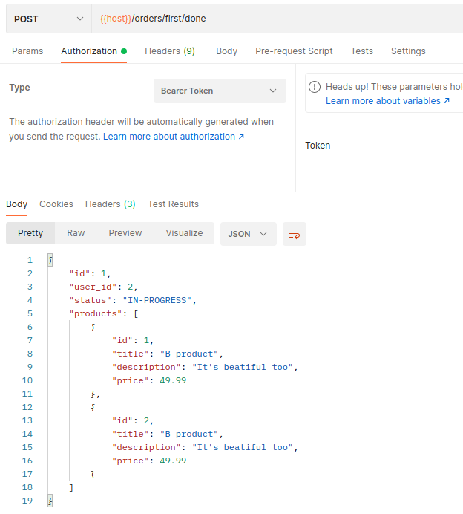Select the response Body tab
The width and height of the screenshot is (463, 514).
[x=17, y=204]
